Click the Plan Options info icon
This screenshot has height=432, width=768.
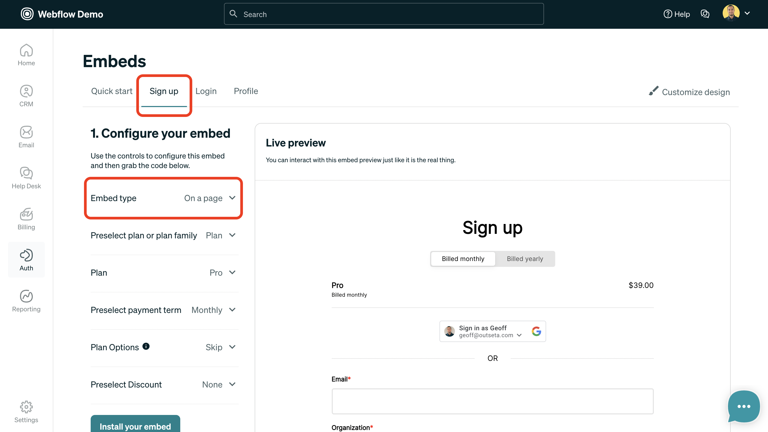tap(146, 346)
